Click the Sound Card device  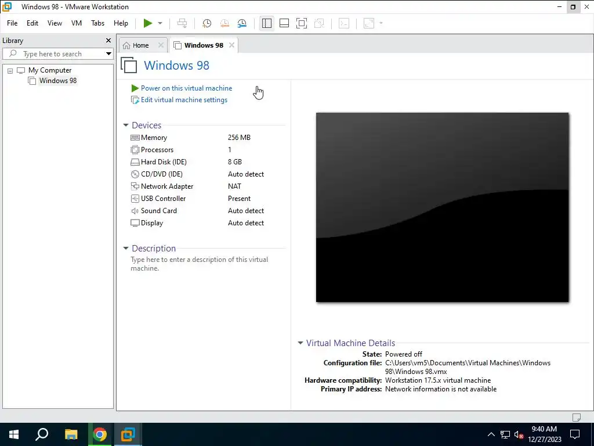[x=197, y=210]
